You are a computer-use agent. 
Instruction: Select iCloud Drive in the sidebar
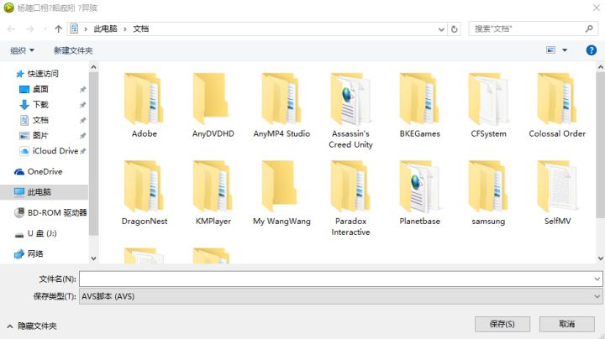[50, 151]
